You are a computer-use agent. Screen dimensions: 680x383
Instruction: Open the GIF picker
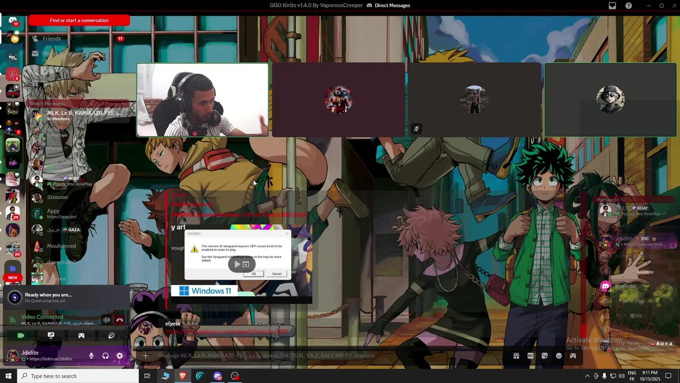530,356
